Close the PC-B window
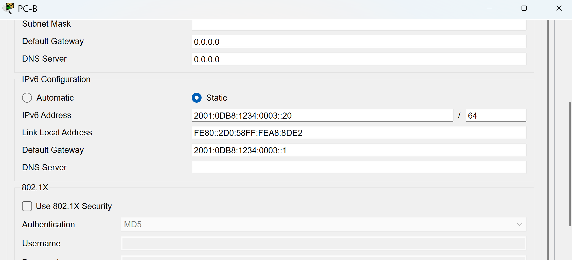The height and width of the screenshot is (260, 572). tap(559, 8)
